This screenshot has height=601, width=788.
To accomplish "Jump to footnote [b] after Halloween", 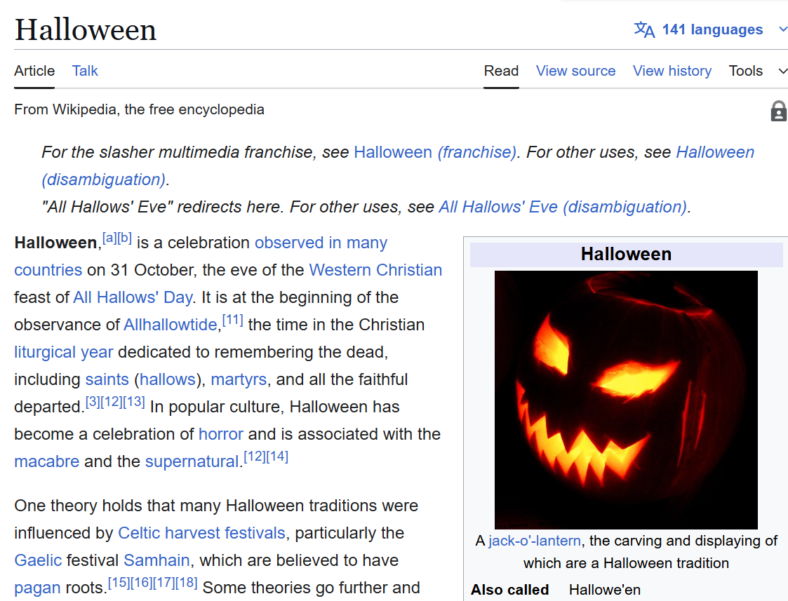I will click(x=125, y=238).
